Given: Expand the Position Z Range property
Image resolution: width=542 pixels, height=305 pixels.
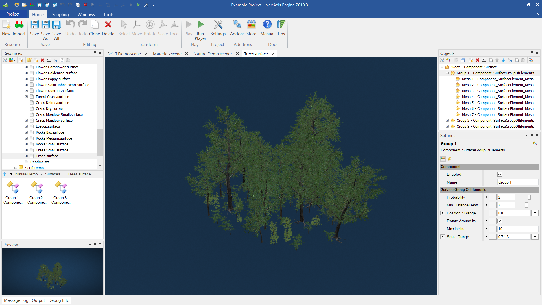Looking at the screenshot, I should click(443, 213).
